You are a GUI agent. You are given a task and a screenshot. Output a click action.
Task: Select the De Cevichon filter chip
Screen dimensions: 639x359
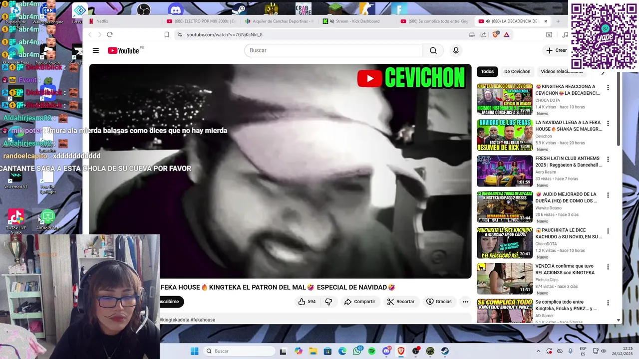[x=517, y=71]
